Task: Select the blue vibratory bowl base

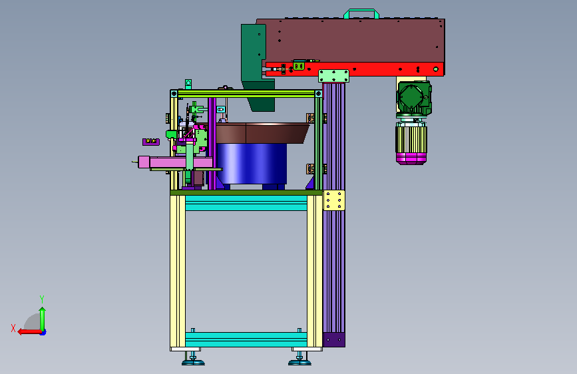Action: (x=252, y=164)
